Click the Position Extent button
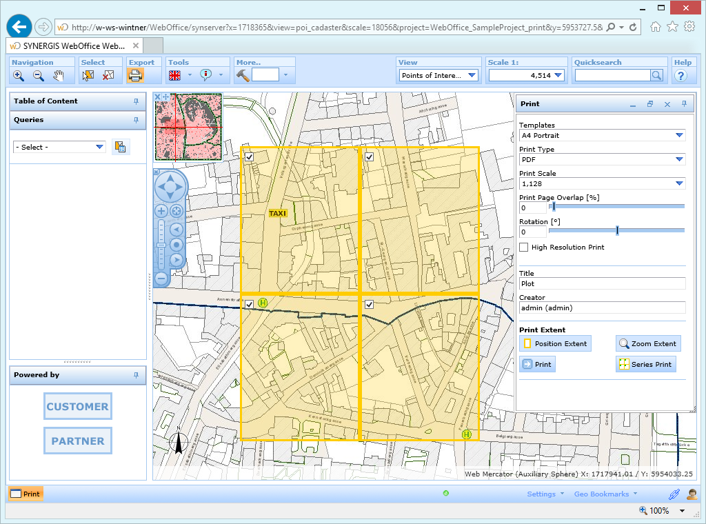The image size is (706, 524). point(555,343)
